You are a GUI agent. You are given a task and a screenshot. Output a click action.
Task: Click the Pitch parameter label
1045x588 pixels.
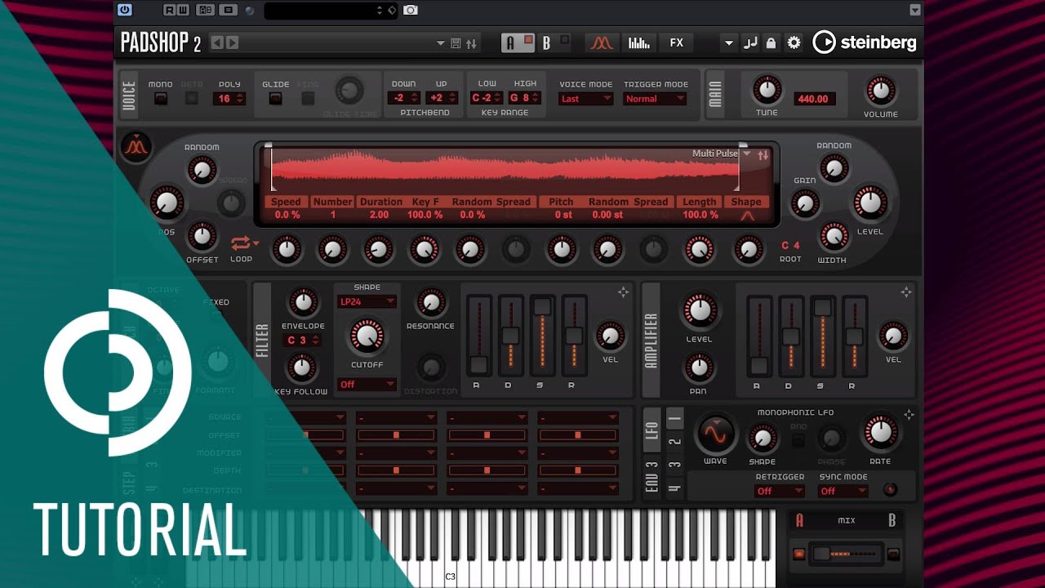click(x=561, y=202)
